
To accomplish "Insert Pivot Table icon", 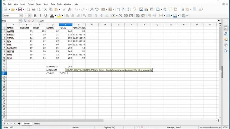I will tap(152, 10).
